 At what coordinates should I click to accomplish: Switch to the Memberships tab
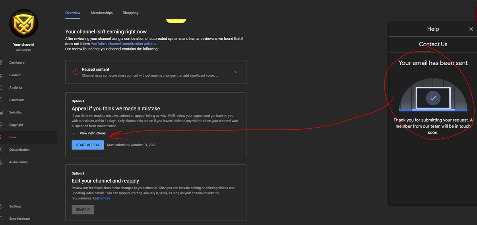102,13
